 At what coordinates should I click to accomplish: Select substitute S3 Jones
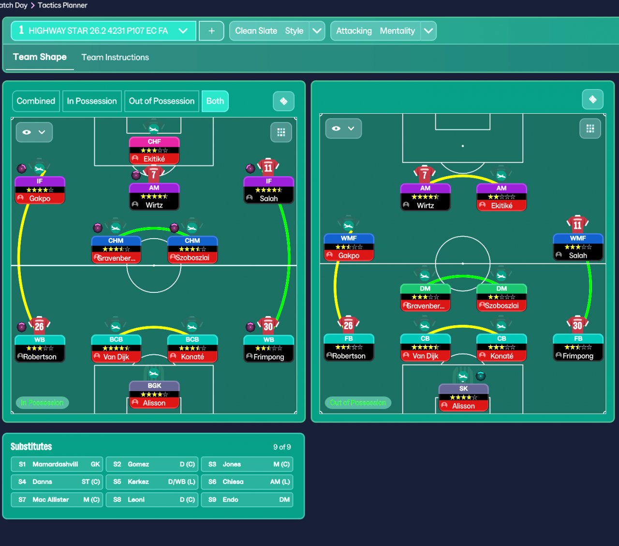(247, 464)
